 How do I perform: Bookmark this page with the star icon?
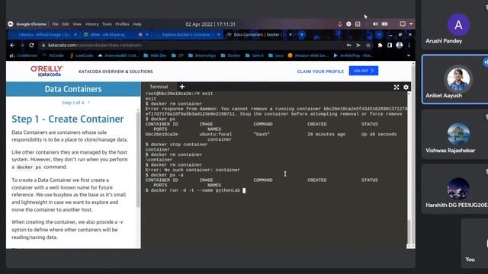coord(368,46)
